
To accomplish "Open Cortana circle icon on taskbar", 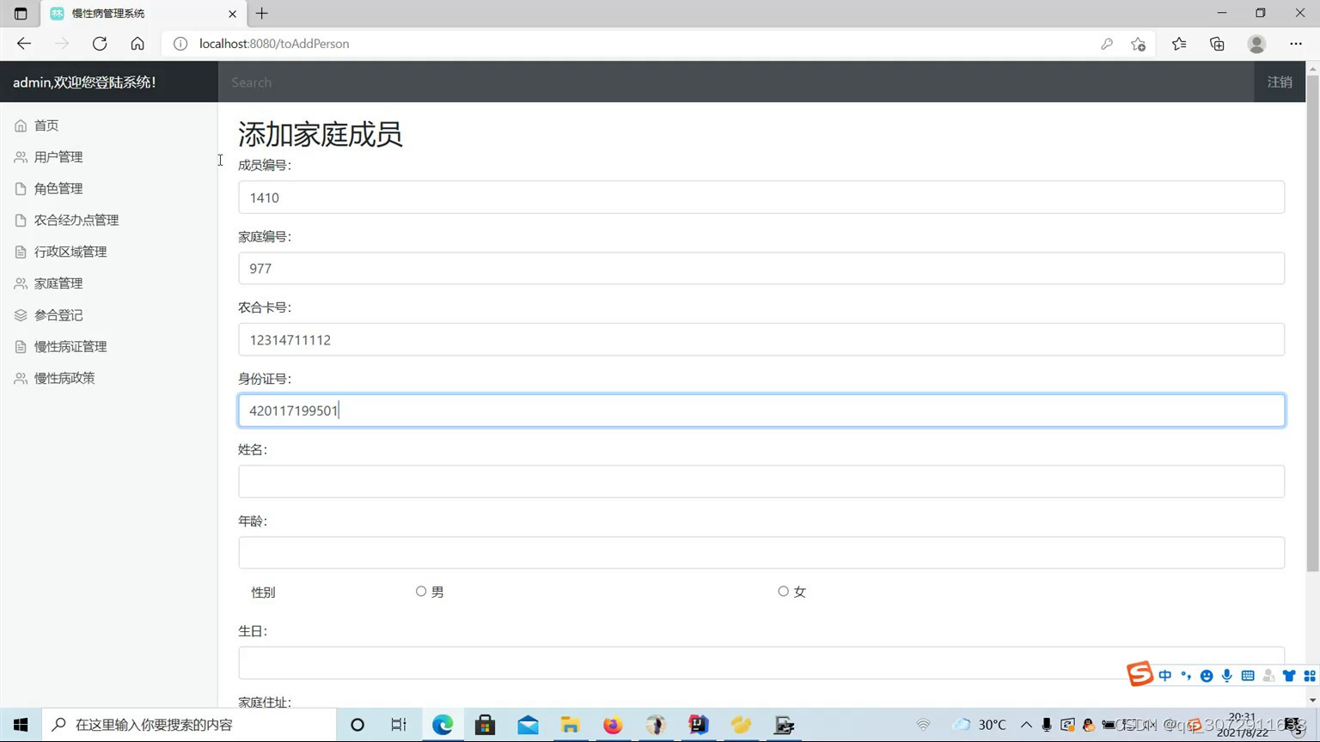I will tap(357, 725).
